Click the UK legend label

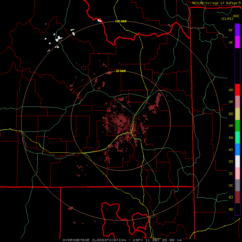tap(231, 42)
